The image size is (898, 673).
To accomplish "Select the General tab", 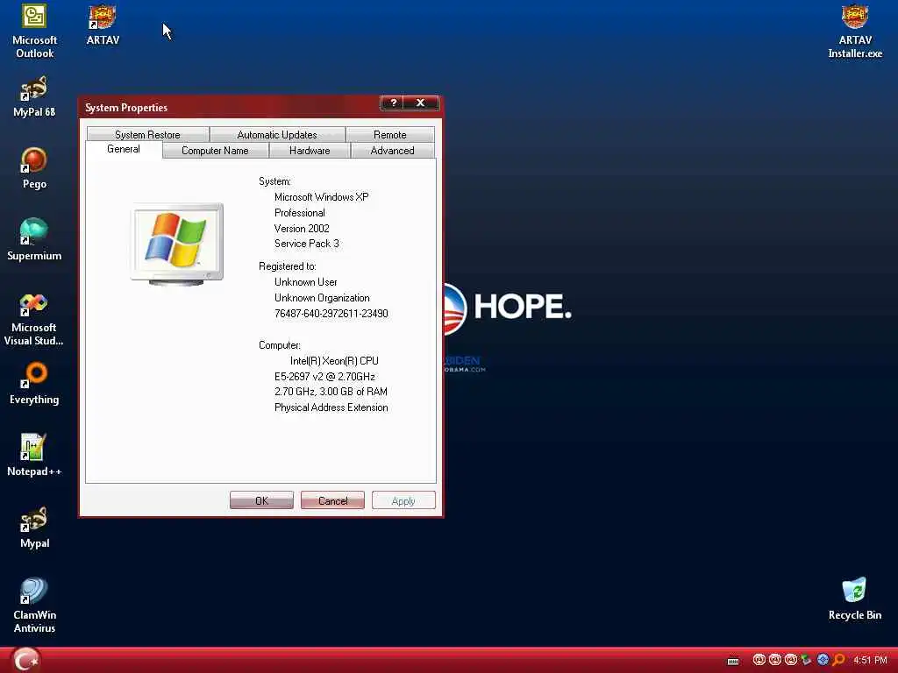I will [x=124, y=149].
